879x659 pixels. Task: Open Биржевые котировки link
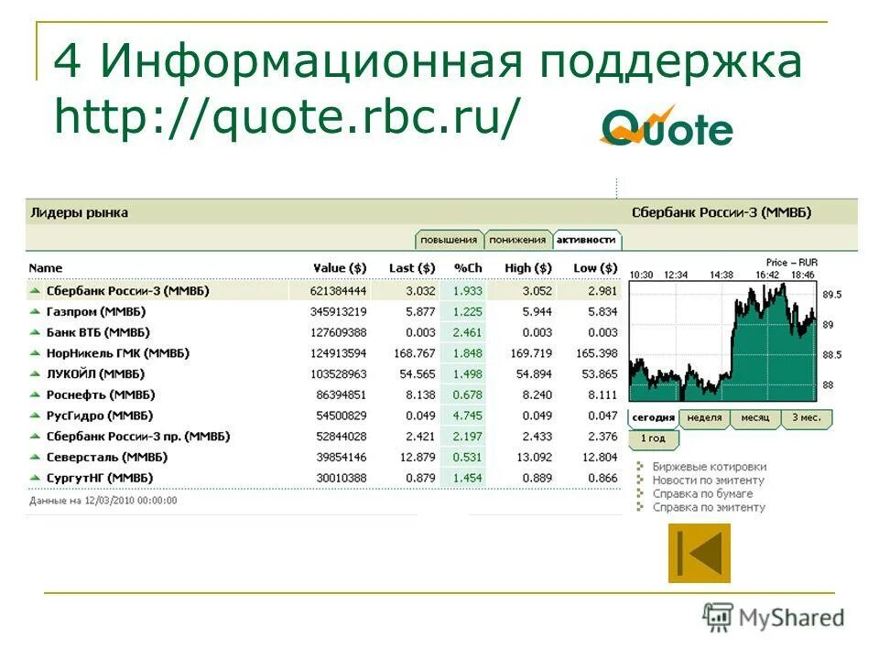pos(709,466)
